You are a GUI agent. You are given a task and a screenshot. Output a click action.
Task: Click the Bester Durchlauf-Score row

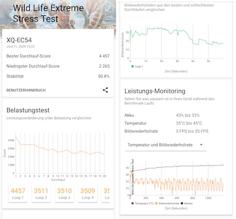pos(58,56)
